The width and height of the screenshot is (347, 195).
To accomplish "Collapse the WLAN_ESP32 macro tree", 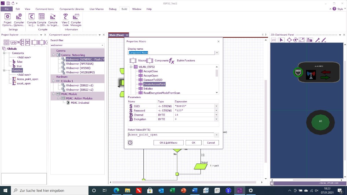I will point(131,67).
